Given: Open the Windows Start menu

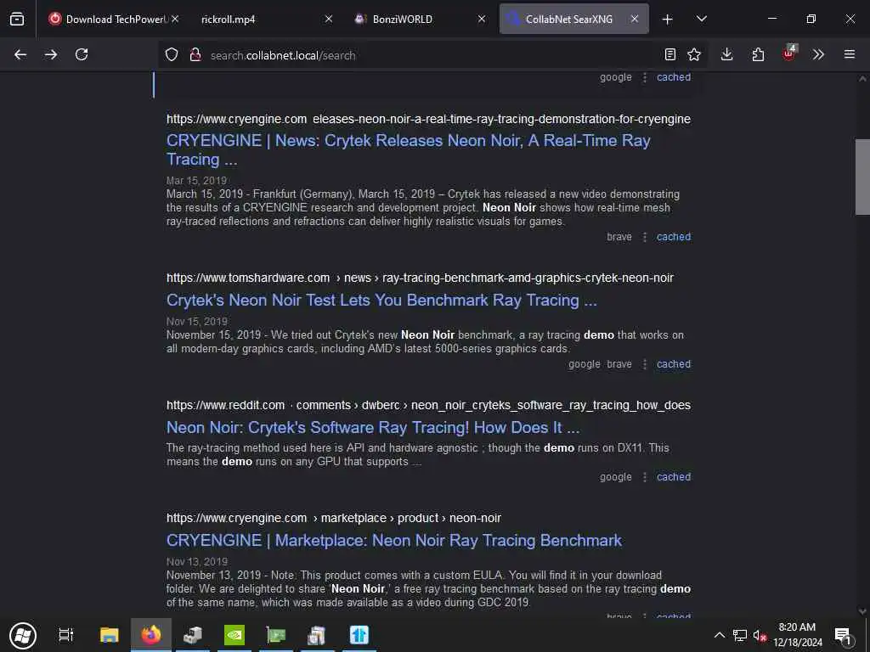Looking at the screenshot, I should click(x=23, y=635).
